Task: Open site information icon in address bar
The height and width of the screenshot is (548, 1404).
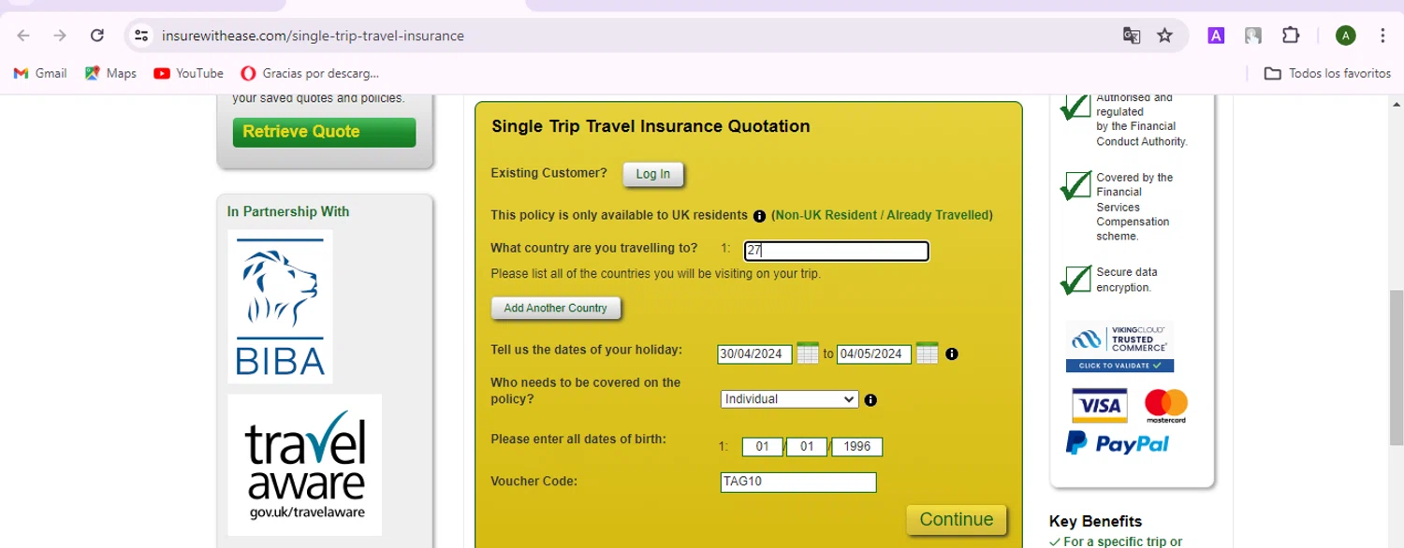Action: (141, 36)
